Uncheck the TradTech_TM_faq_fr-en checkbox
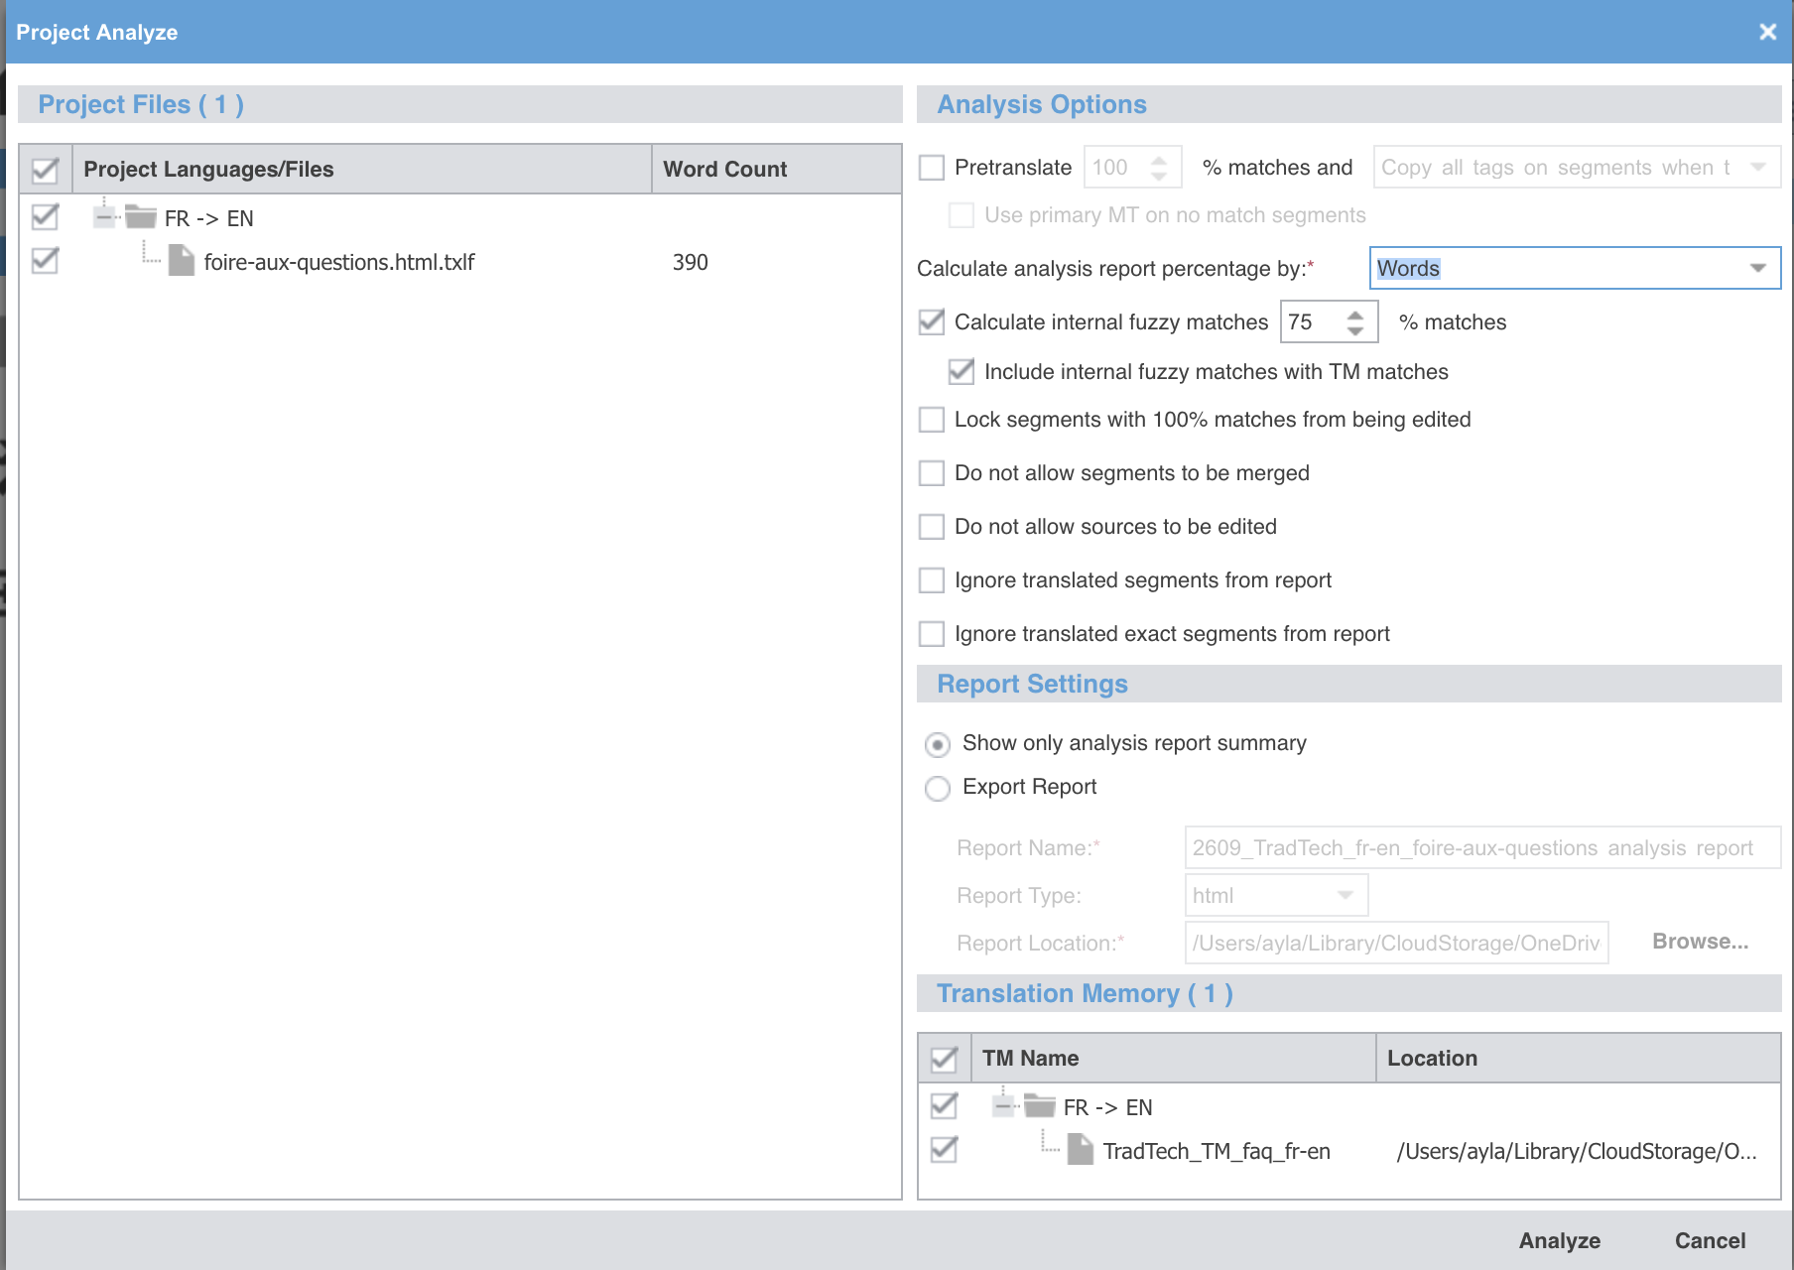The image size is (1794, 1270). point(945,1149)
